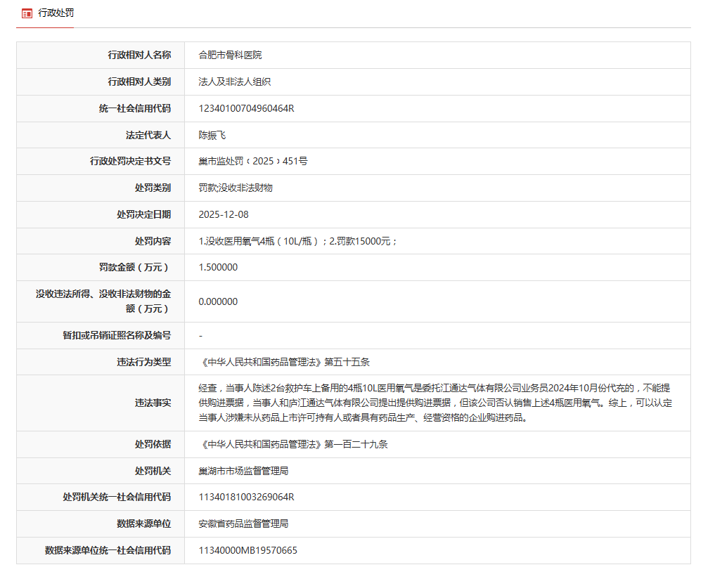Click the date 2025-12-08
Screen dimensions: 715x579
point(224,215)
